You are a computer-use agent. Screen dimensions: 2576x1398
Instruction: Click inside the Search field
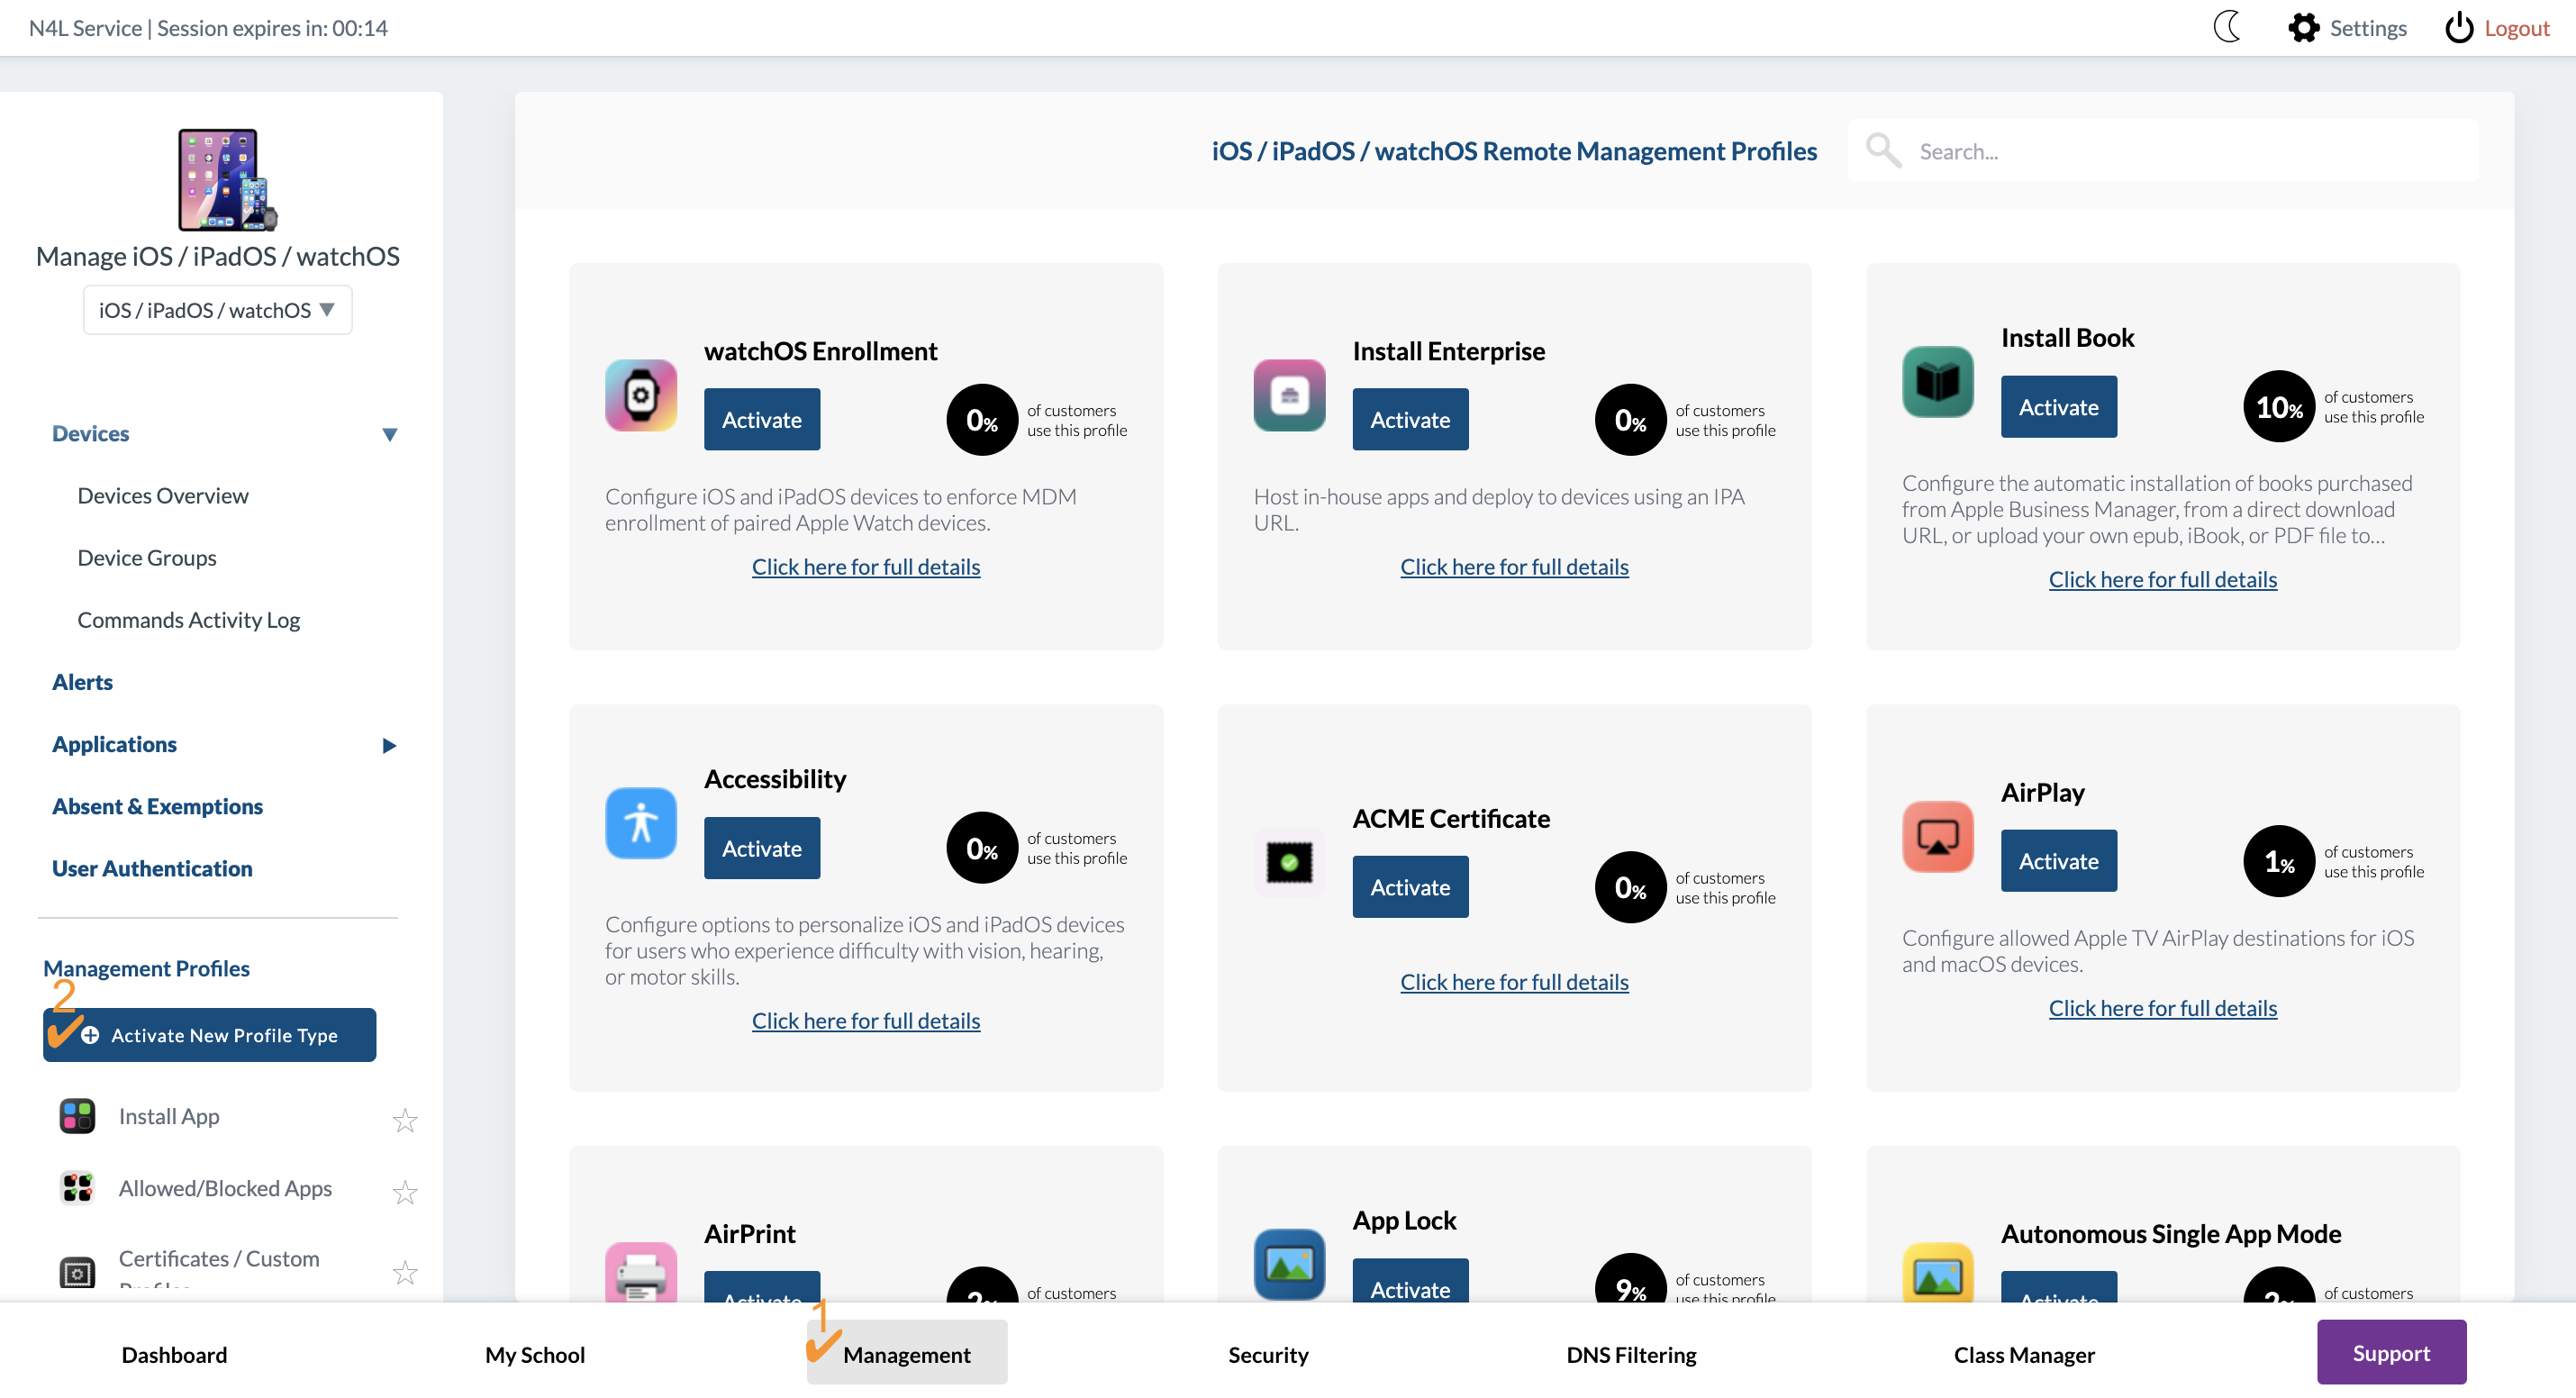pyautogui.click(x=2150, y=151)
